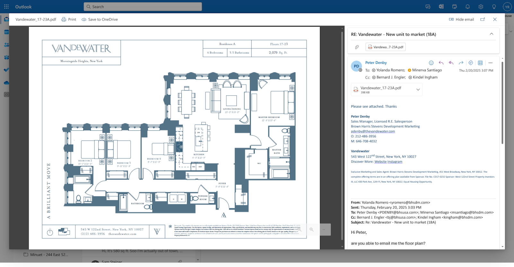Click the email pane scroll-down arrow

pyautogui.click(x=502, y=247)
